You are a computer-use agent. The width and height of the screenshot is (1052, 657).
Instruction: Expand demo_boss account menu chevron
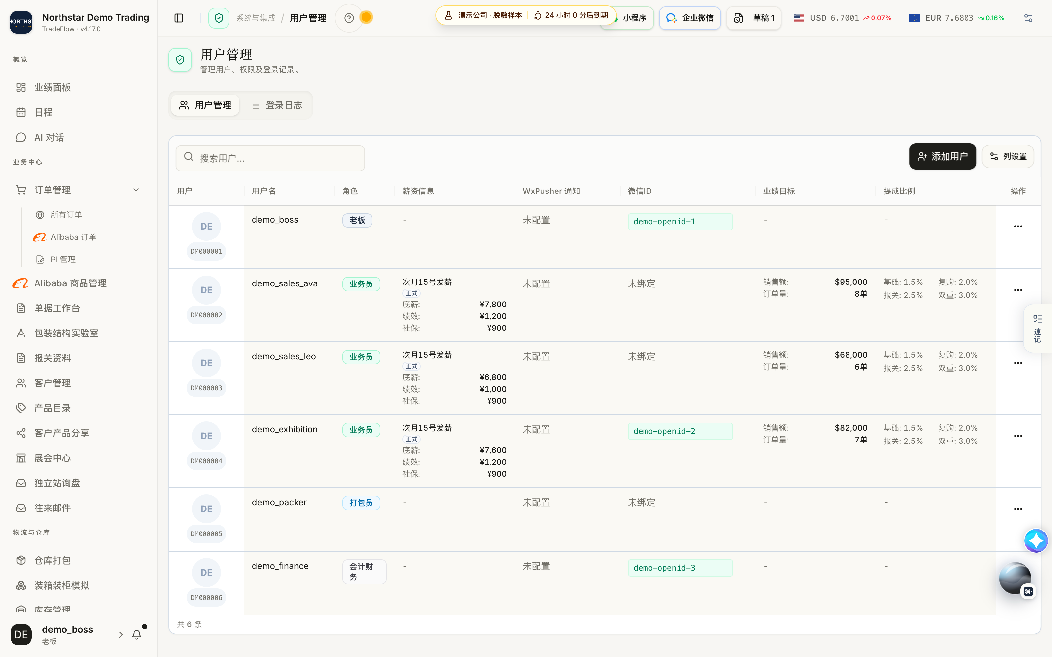(120, 634)
